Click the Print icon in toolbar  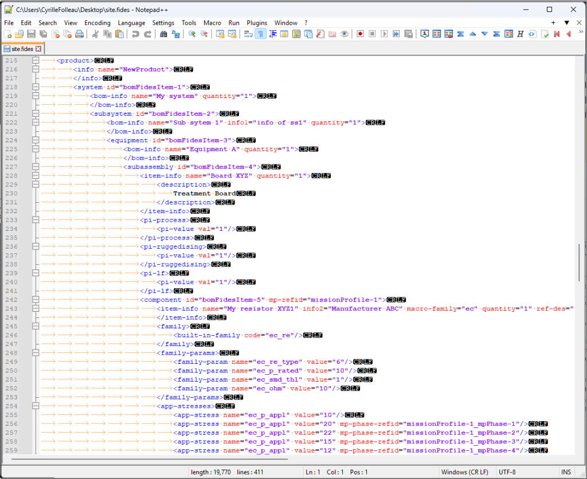pos(80,34)
